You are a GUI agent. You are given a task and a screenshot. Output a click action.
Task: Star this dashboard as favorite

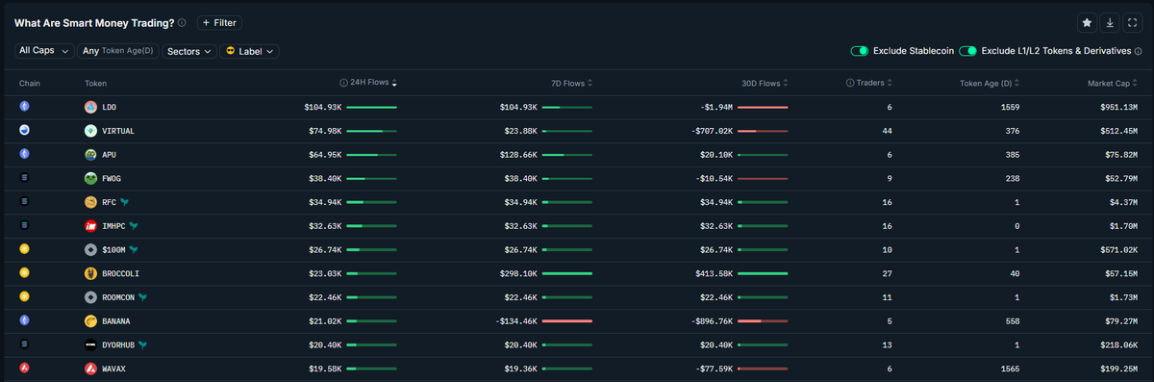pyautogui.click(x=1087, y=22)
